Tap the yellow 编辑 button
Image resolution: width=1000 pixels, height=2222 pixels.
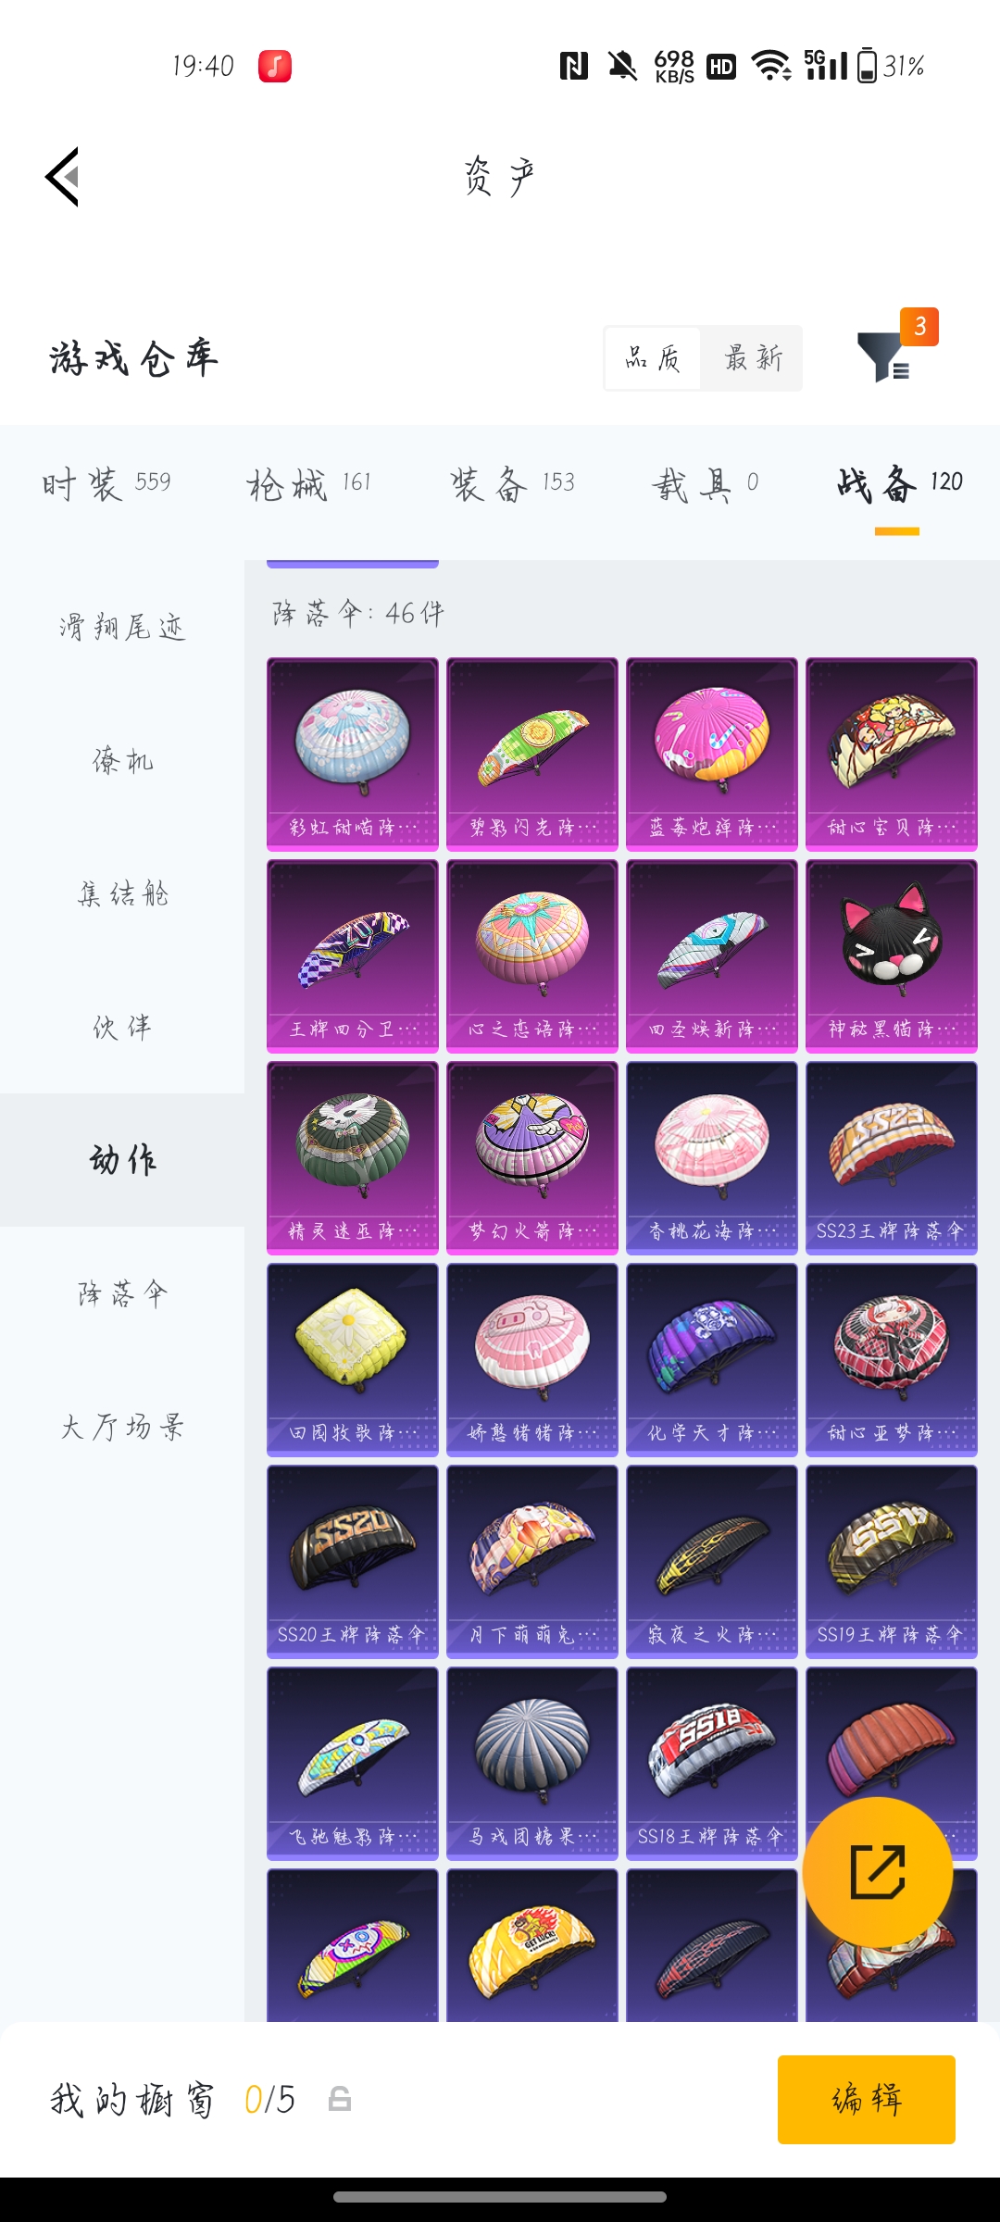click(x=866, y=2099)
